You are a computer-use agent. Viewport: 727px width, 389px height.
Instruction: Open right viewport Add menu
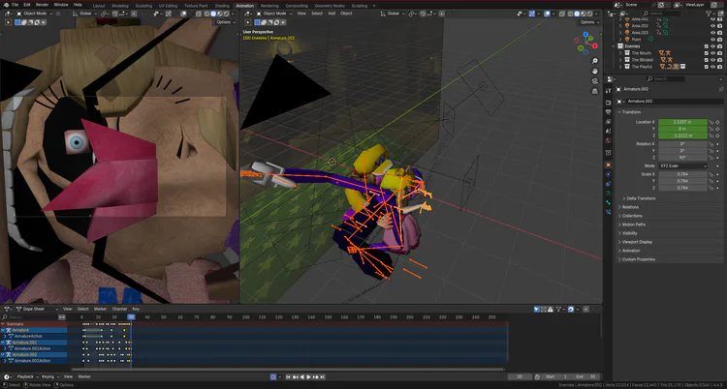[x=332, y=14]
